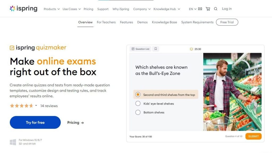Click the timer icon beside 25:30

(x=191, y=49)
